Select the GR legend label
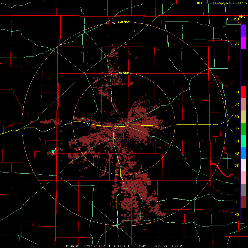 click(x=236, y=104)
